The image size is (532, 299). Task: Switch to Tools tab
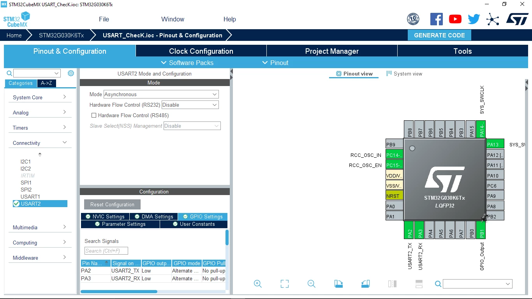pos(463,51)
